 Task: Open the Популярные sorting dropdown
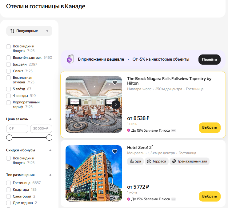click(29, 31)
